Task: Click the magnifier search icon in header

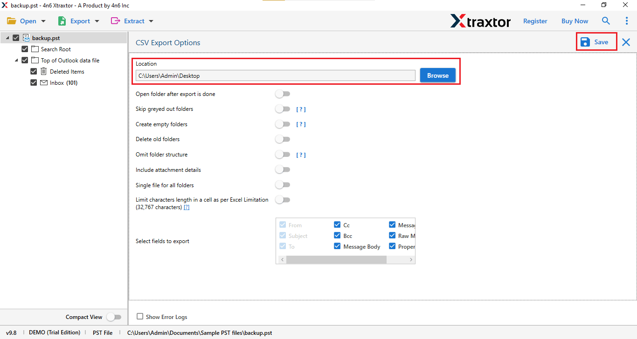Action: pos(606,21)
